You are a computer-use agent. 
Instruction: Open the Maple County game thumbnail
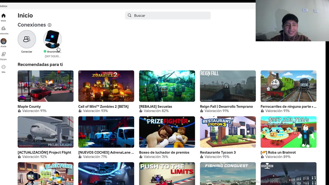(x=45, y=86)
